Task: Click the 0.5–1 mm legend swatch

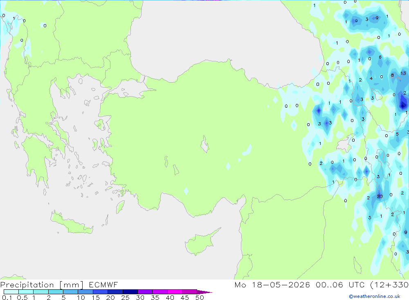Action: [x=26, y=292]
